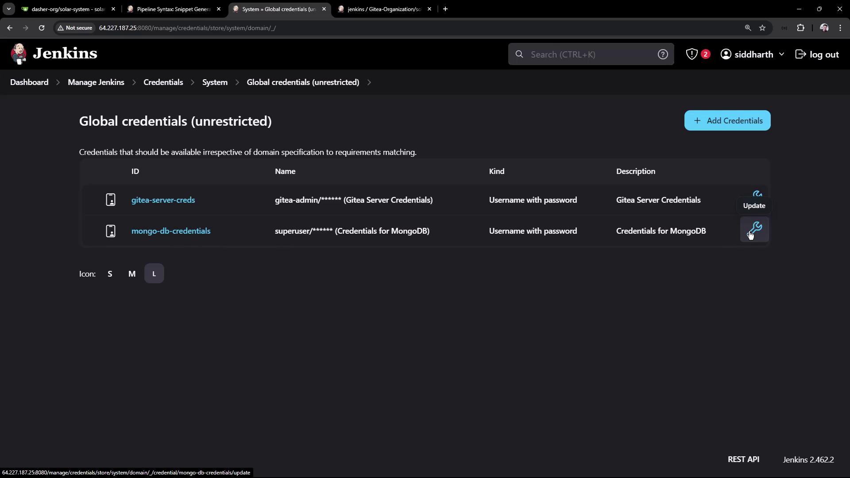The width and height of the screenshot is (850, 478).
Task: Reload the page with the browser refresh icon
Action: [x=42, y=28]
